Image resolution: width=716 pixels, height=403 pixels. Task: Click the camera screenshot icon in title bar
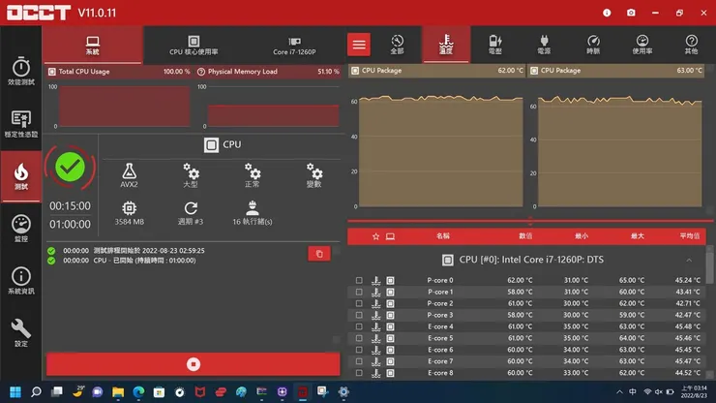coord(631,13)
